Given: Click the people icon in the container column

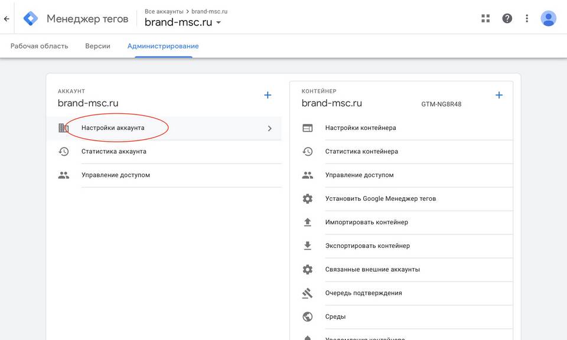Looking at the screenshot, I should click(307, 175).
